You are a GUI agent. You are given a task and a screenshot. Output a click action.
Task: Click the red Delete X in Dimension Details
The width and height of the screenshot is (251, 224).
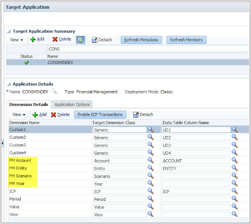pyautogui.click(x=53, y=115)
